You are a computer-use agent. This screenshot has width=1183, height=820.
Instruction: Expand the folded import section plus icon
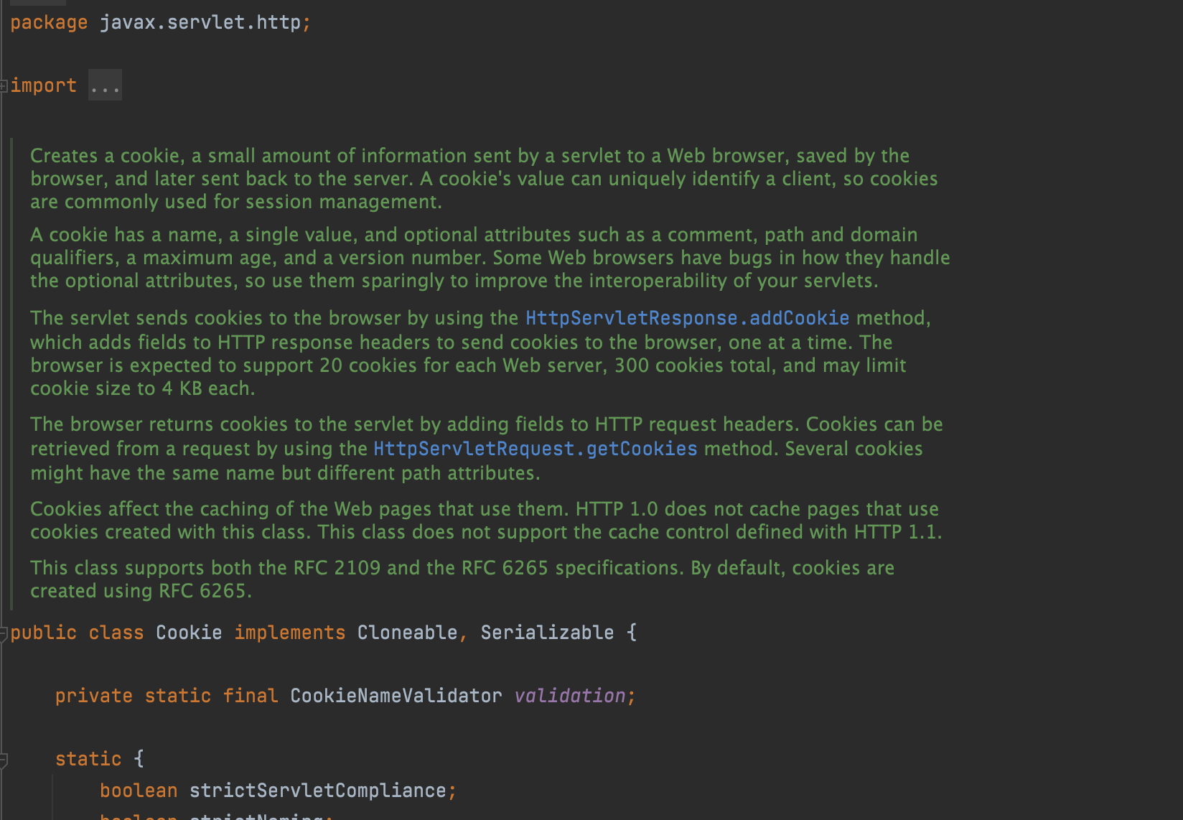point(4,86)
